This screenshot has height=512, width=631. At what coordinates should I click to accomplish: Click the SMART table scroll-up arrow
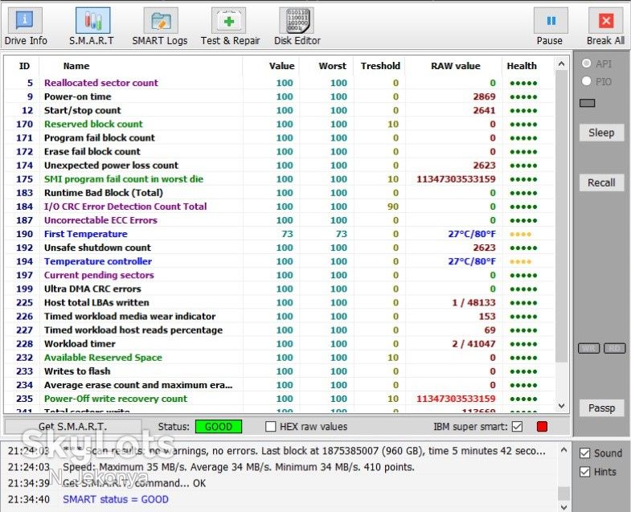562,63
